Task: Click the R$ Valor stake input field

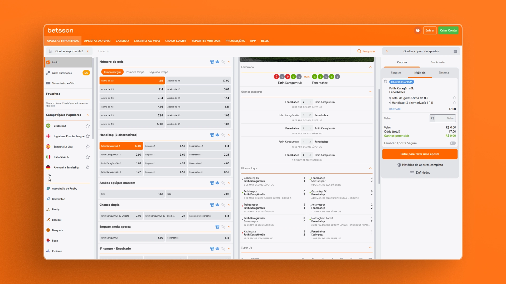Action: pos(442,118)
